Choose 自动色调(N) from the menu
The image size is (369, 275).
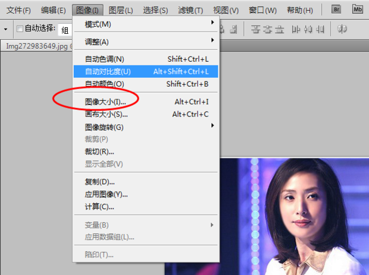146,59
